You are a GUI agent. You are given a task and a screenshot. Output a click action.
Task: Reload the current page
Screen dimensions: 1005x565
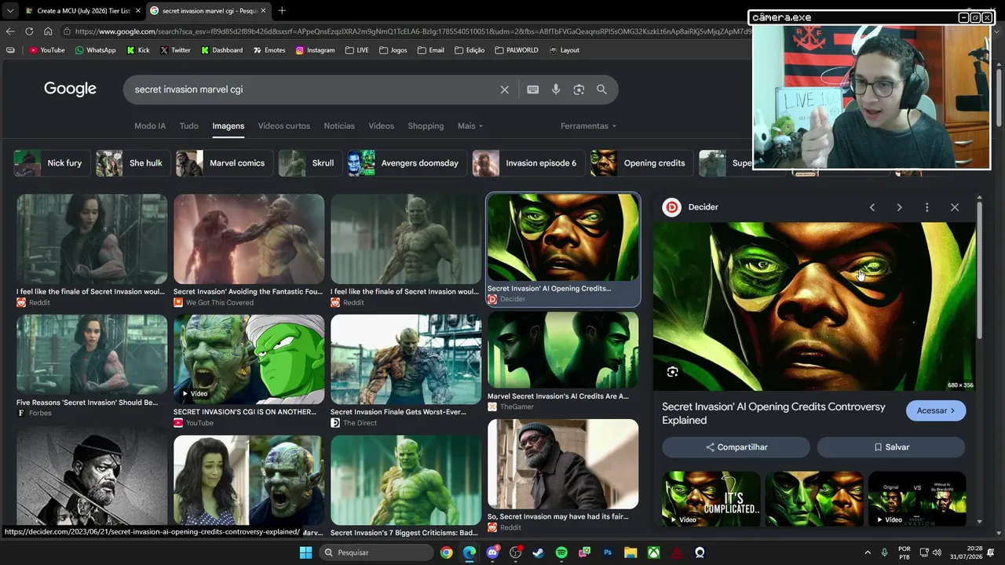29,31
